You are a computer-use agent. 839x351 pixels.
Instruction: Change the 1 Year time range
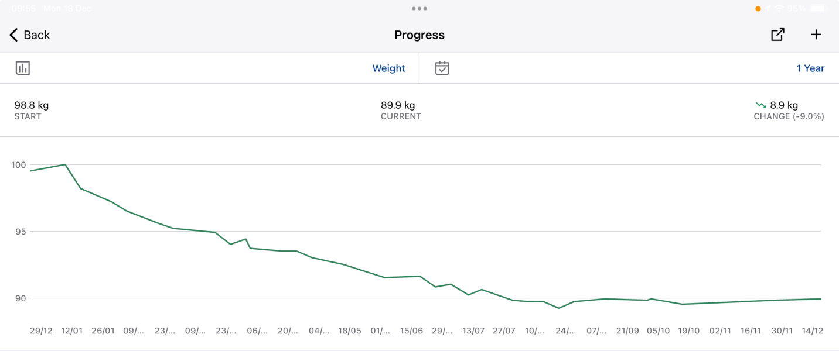810,68
